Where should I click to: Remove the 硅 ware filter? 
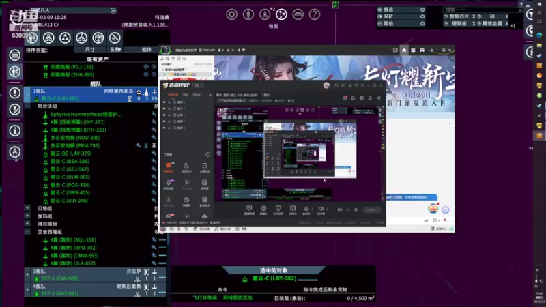coord(506,16)
